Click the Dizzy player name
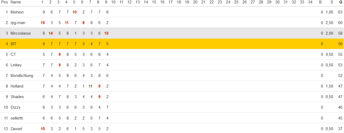 click(x=15, y=107)
